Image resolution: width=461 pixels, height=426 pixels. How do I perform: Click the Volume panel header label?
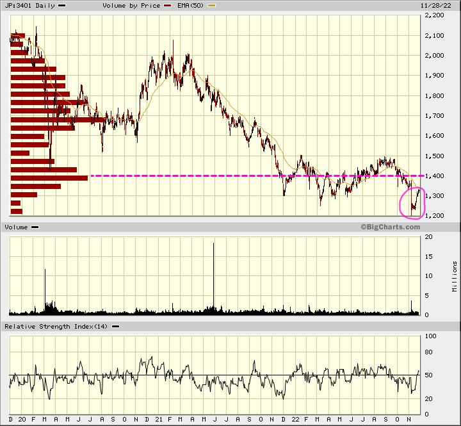[16, 227]
